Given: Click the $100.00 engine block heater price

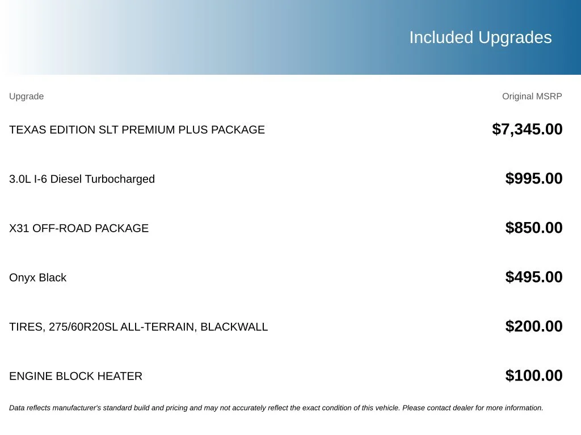Looking at the screenshot, I should click(x=533, y=375).
